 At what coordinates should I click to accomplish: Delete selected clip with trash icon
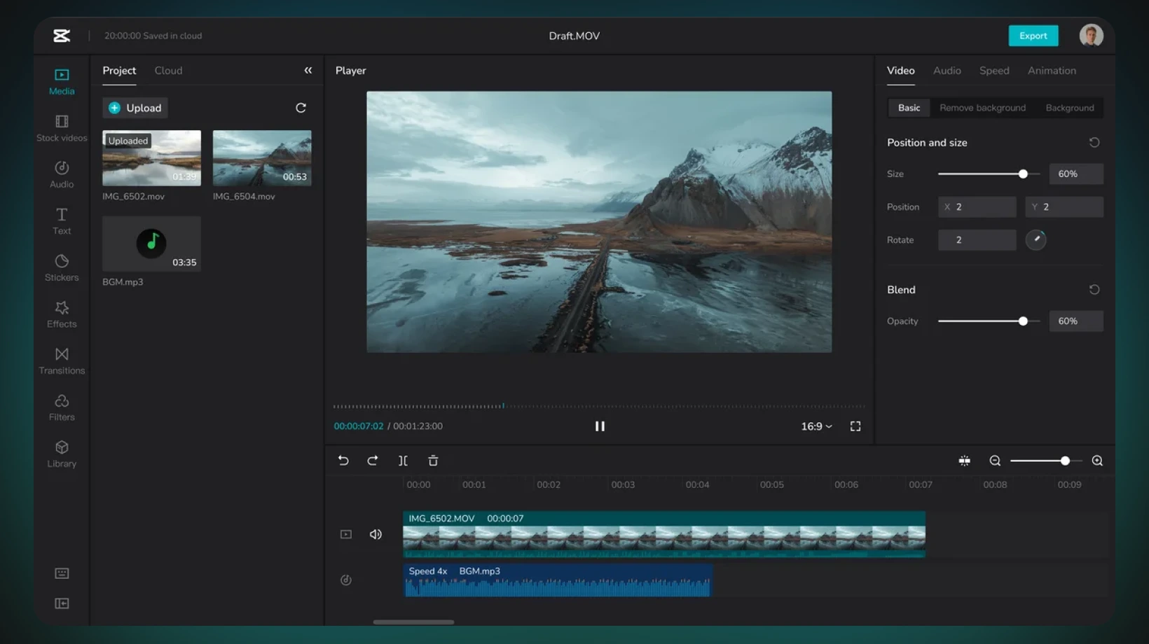[433, 461]
